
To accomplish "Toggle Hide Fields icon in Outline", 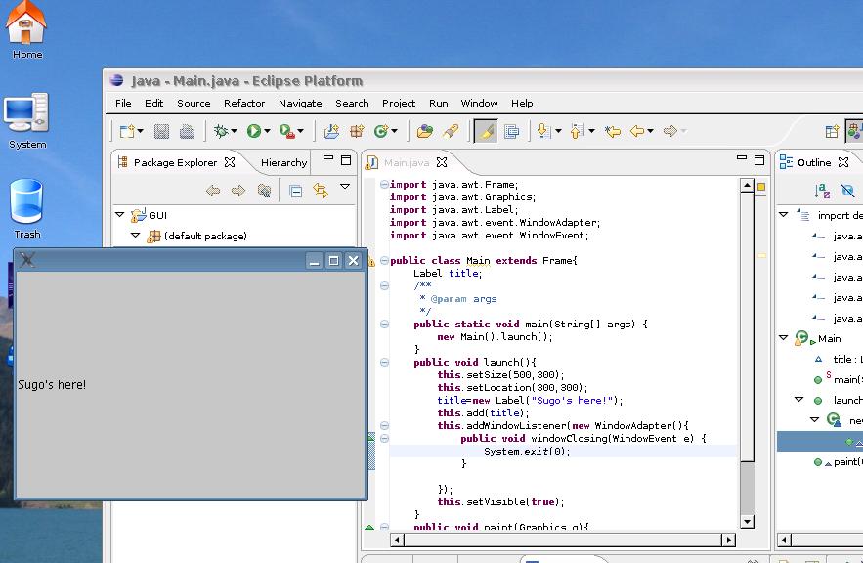I will (x=847, y=191).
